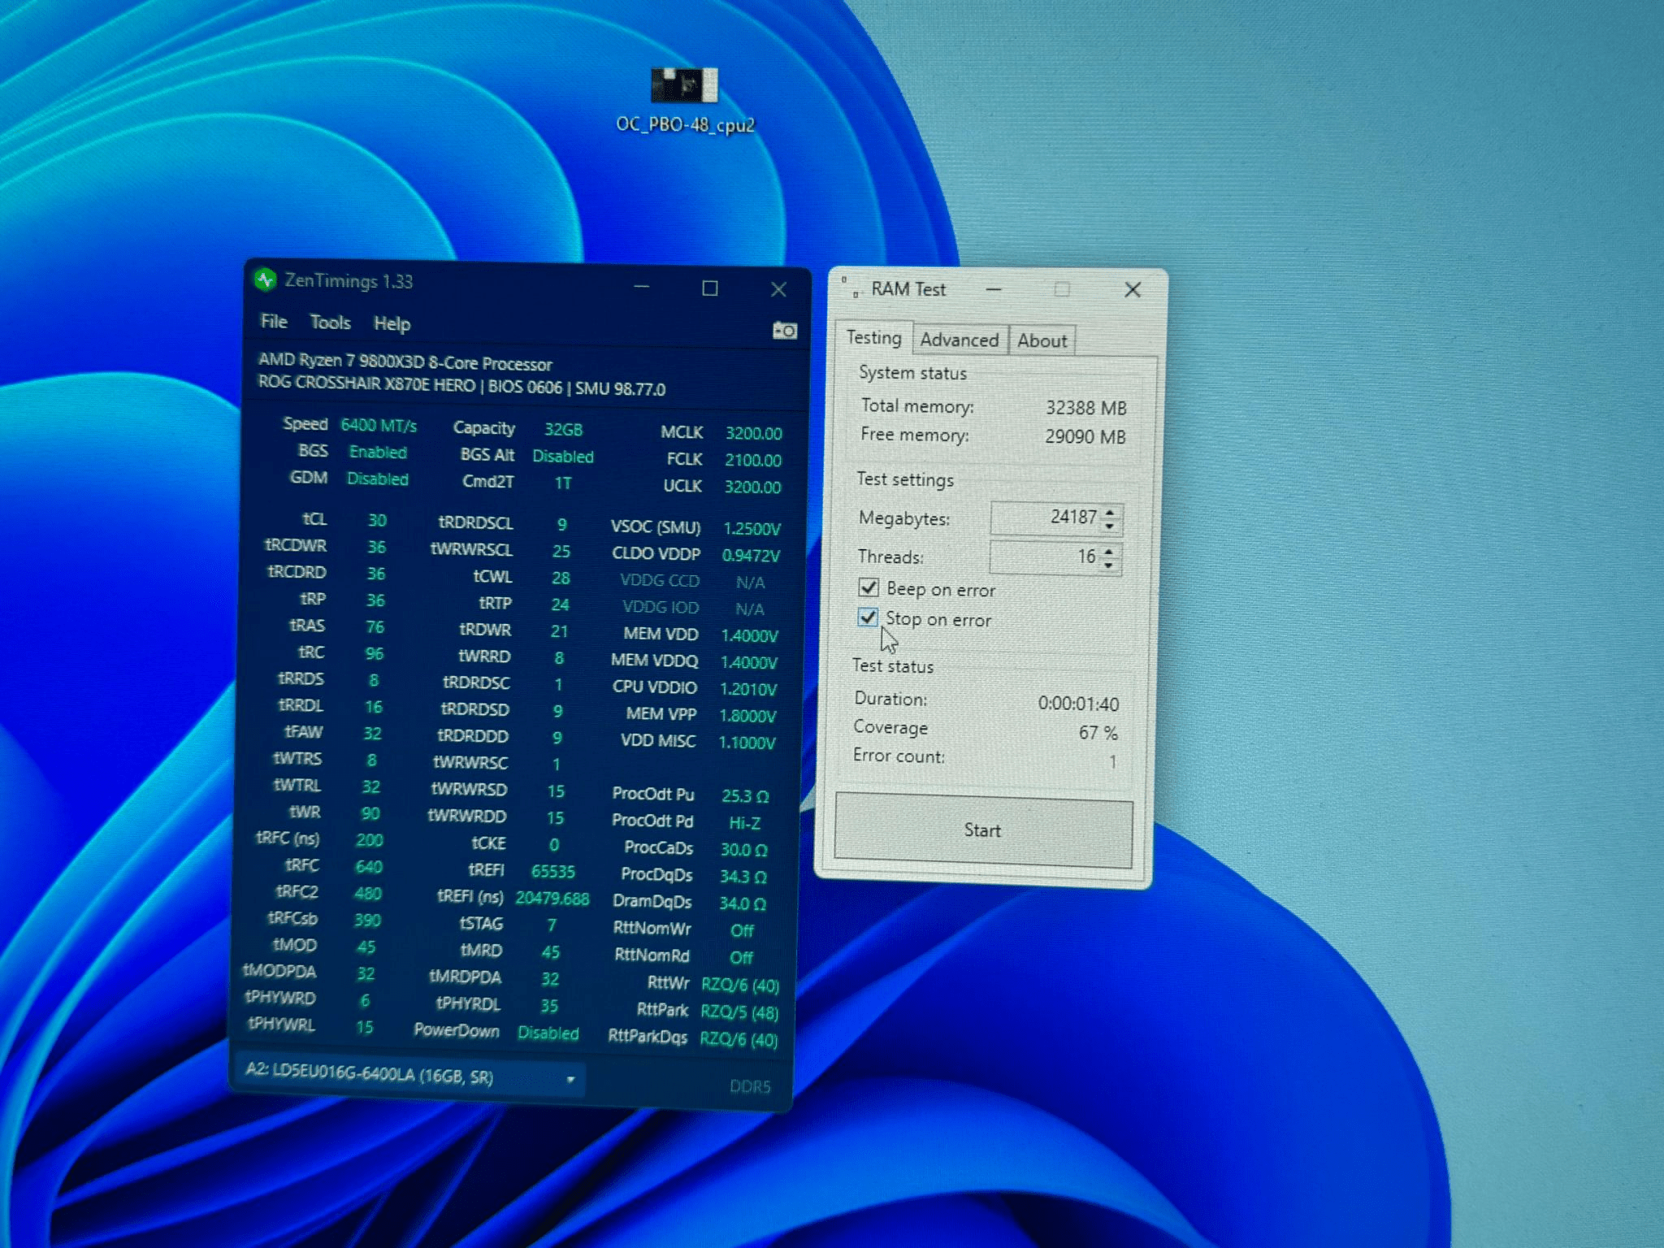Minimize the RAM Test window
This screenshot has height=1248, width=1664.
click(993, 288)
